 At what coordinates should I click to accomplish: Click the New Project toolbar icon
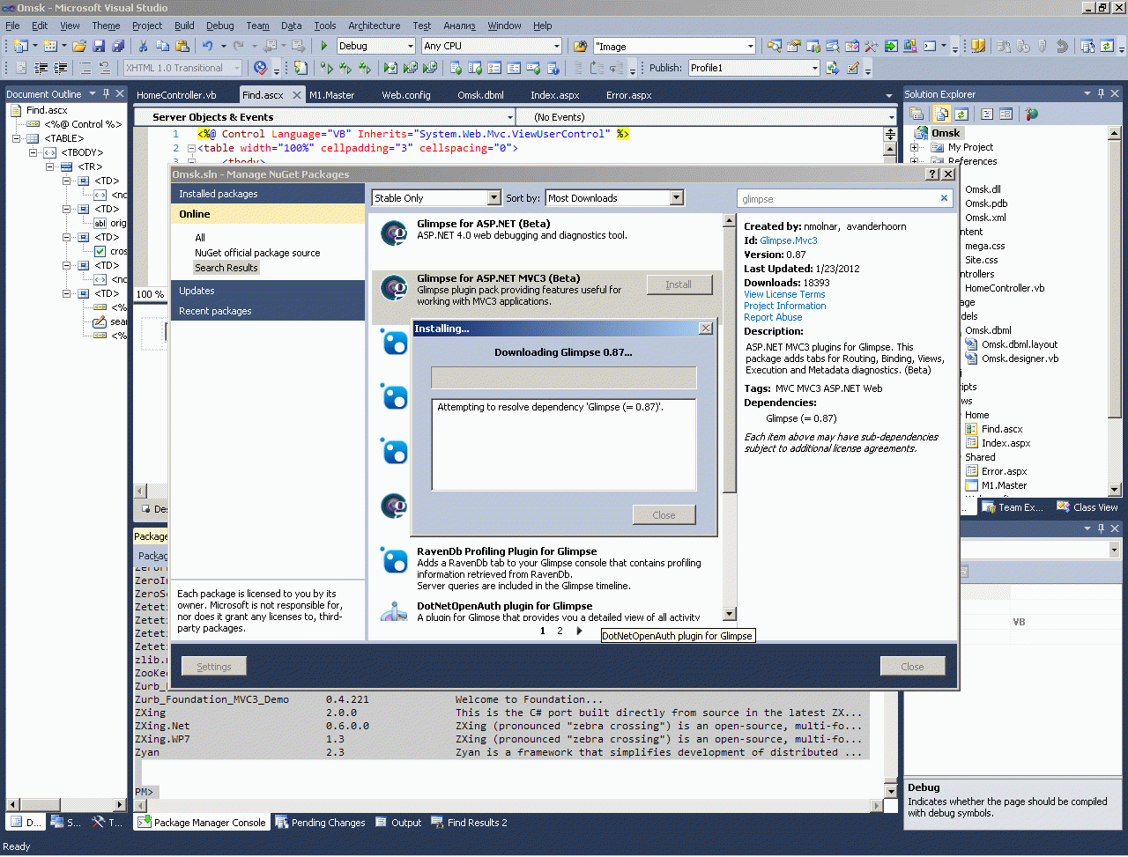coord(20,46)
